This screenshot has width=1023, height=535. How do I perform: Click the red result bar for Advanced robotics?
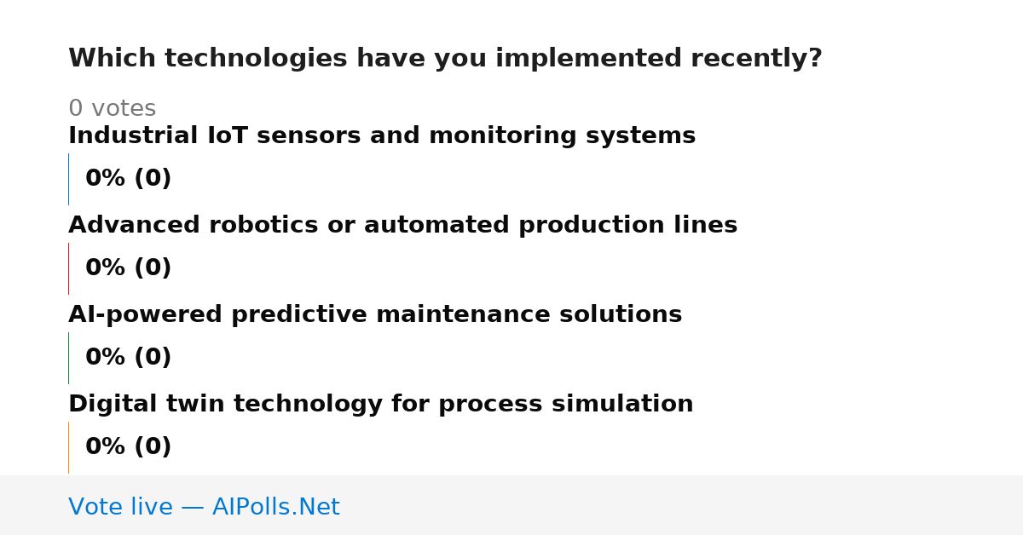click(68, 268)
